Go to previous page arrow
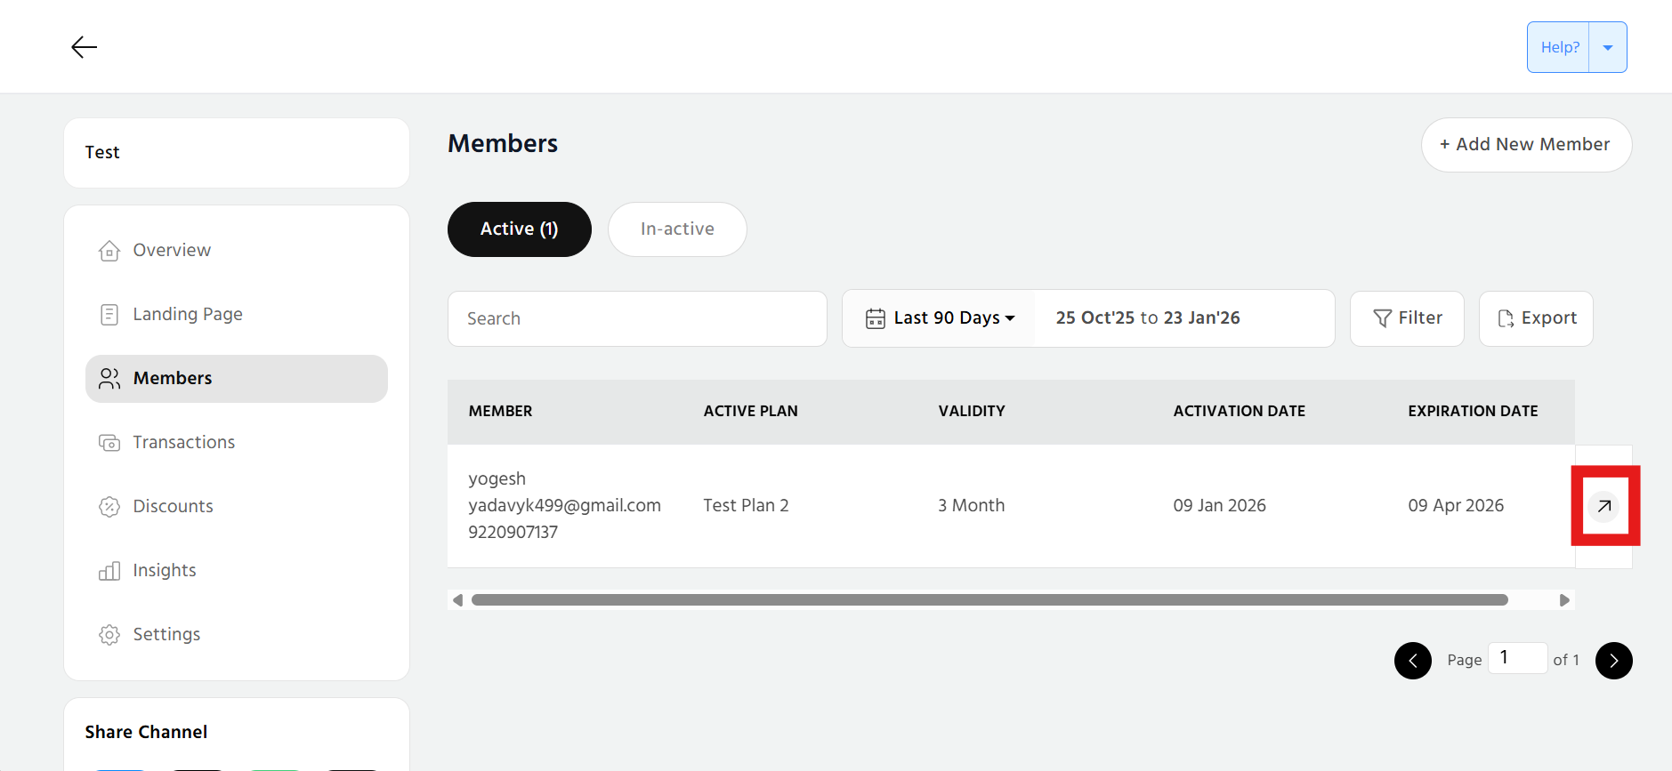 [1412, 661]
